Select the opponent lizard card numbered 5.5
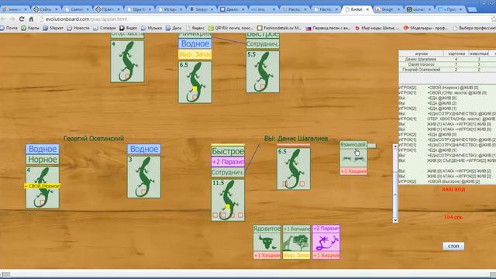This screenshot has height=279, width=496. (x=263, y=71)
